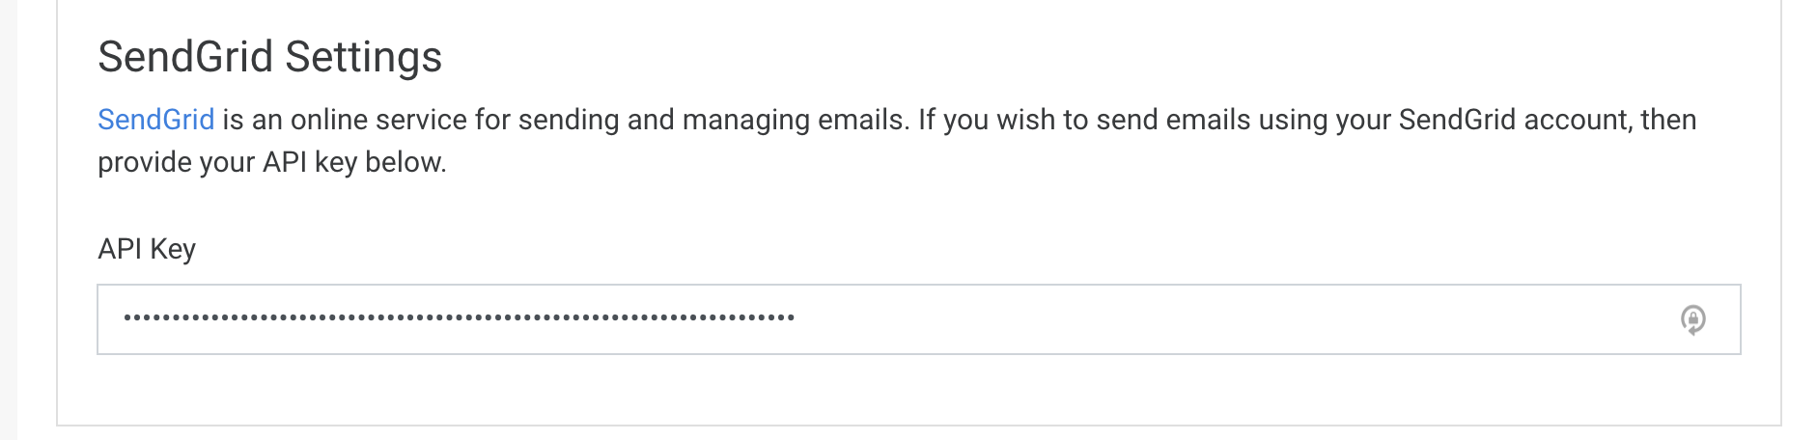Screen dimensions: 1817x440
Task: Click the API Key label
Action: click(147, 249)
